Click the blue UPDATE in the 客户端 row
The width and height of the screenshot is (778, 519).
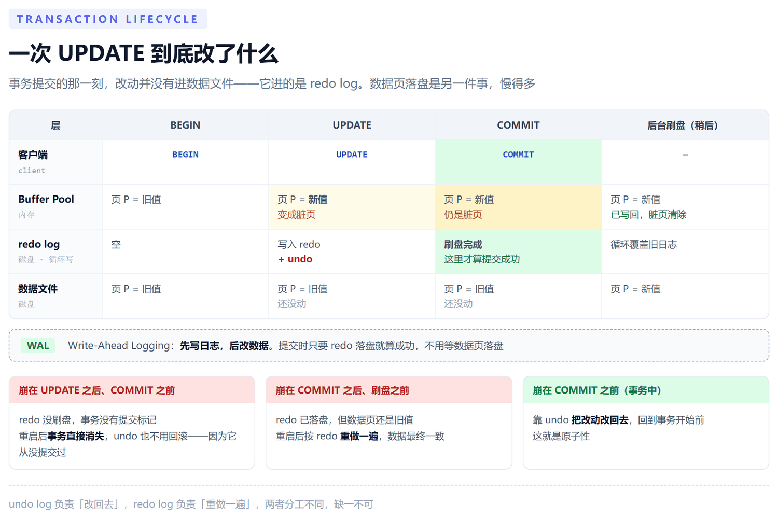(352, 155)
